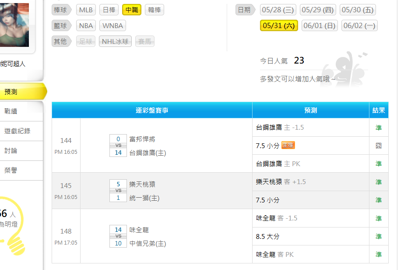Click the 其他 category label
The image size is (404, 270).
pos(61,41)
